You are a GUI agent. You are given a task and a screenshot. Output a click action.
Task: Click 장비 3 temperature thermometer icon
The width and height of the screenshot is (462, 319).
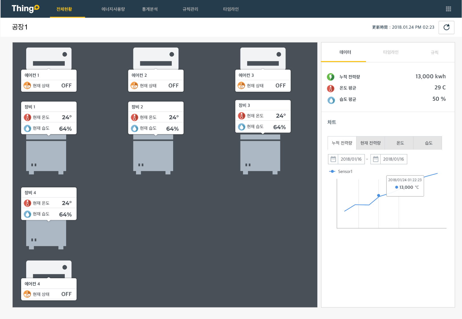click(x=242, y=116)
